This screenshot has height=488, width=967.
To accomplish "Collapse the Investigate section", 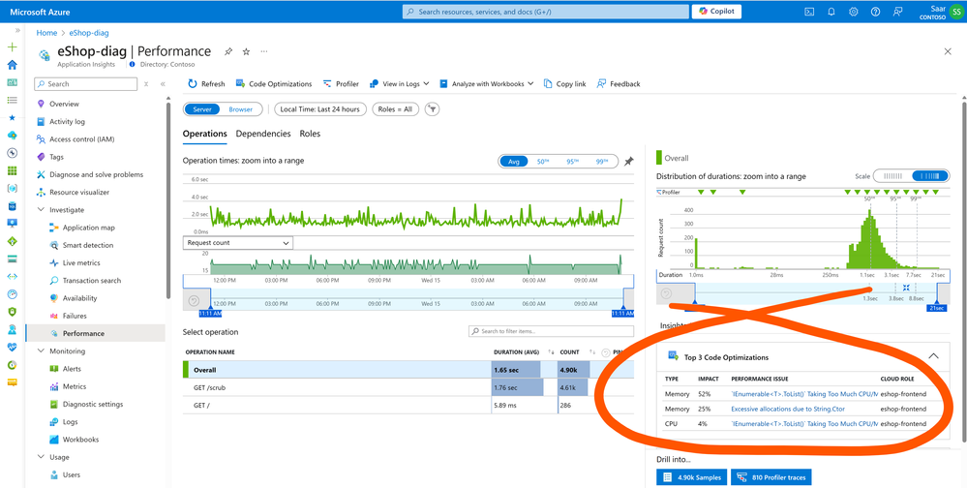I will 42,210.
